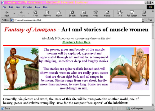The width and height of the screenshot is (155, 111).
Task: Click the Go button
Action: [149, 20]
